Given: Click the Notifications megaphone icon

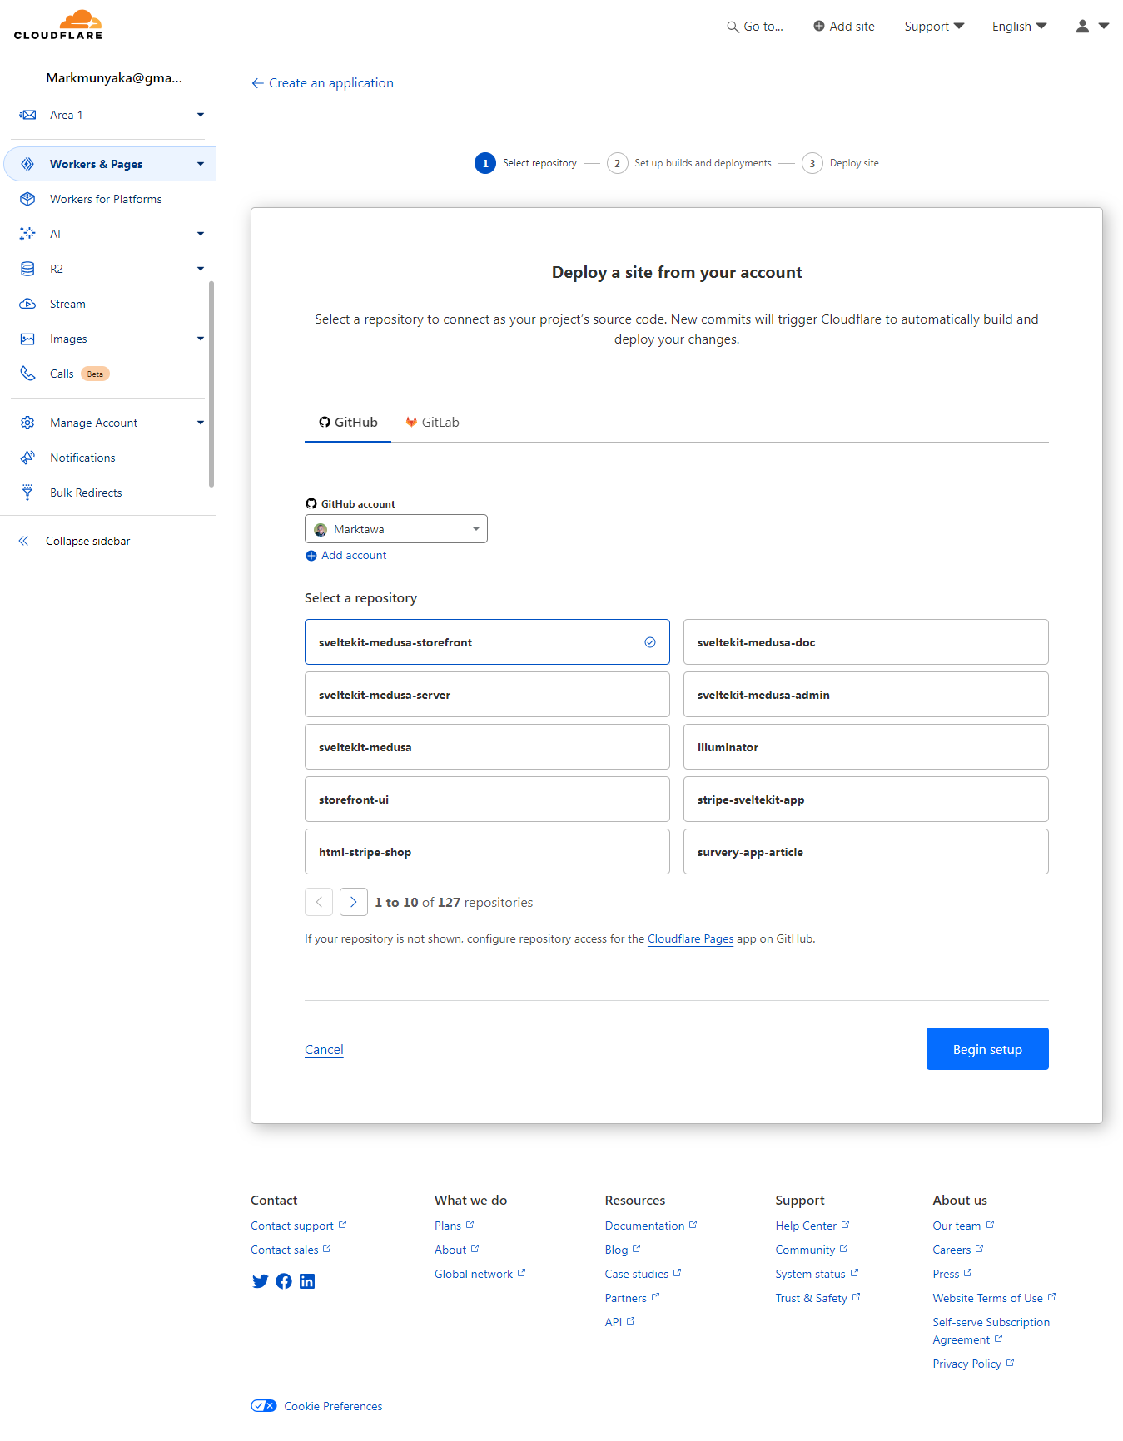Looking at the screenshot, I should 27,458.
